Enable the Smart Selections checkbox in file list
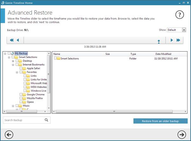 pos(55,59)
